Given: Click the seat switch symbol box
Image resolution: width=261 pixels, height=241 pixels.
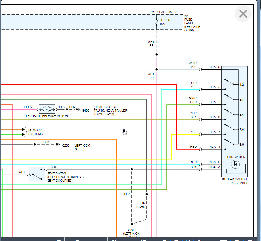Looking at the screenshot, I should pos(37,174).
